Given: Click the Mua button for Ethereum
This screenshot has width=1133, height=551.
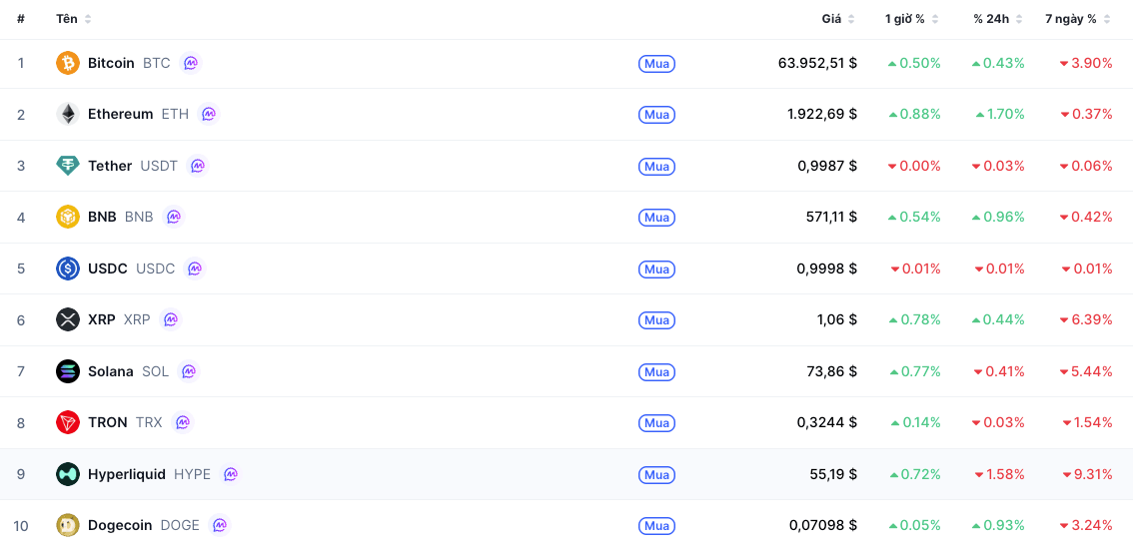Looking at the screenshot, I should pyautogui.click(x=656, y=115).
